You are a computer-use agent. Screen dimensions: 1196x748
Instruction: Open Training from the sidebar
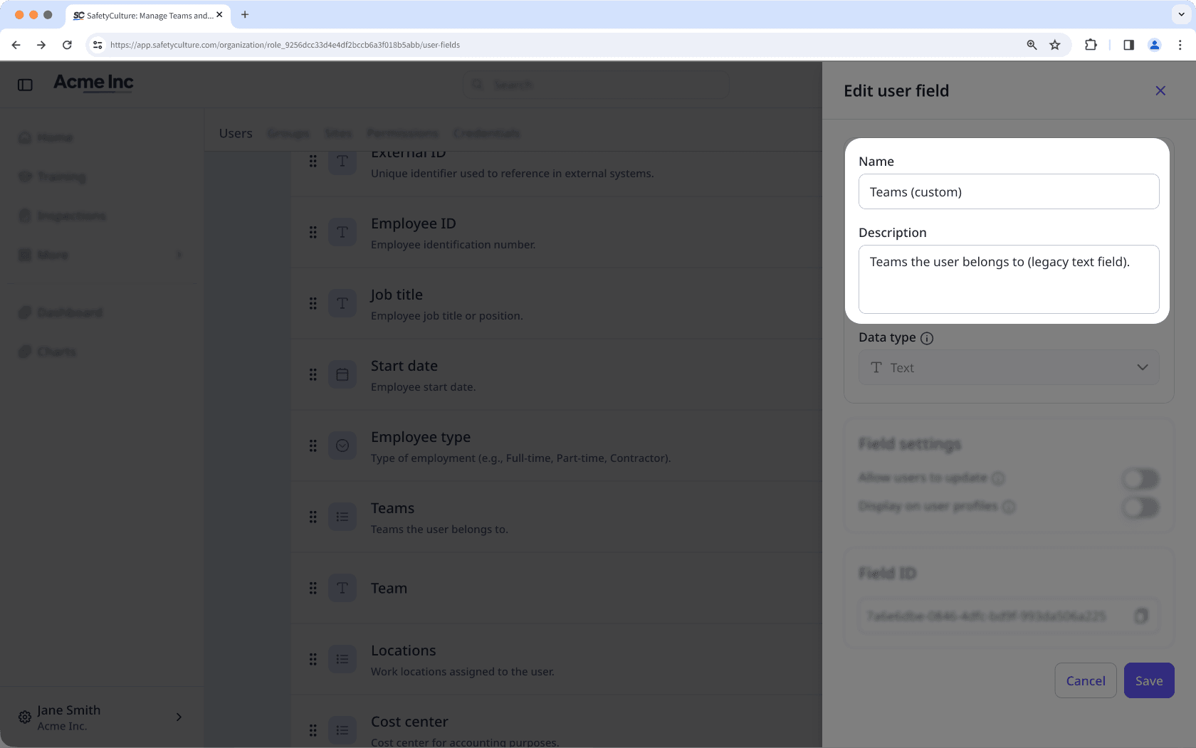point(61,177)
